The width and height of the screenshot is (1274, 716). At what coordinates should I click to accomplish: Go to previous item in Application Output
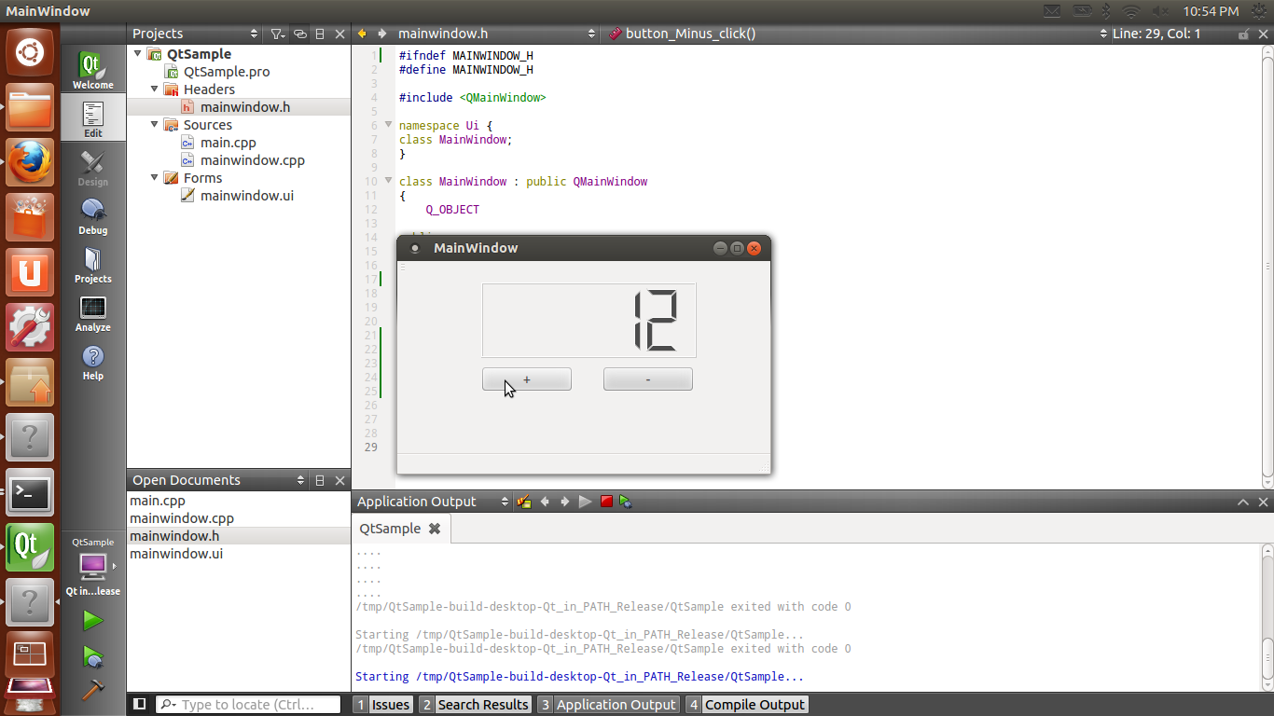coord(545,502)
